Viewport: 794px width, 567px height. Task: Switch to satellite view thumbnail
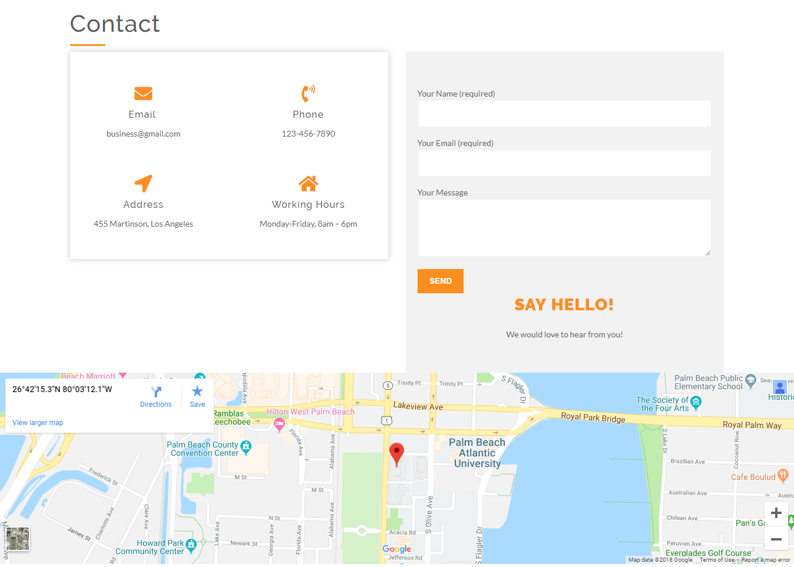pos(18,539)
